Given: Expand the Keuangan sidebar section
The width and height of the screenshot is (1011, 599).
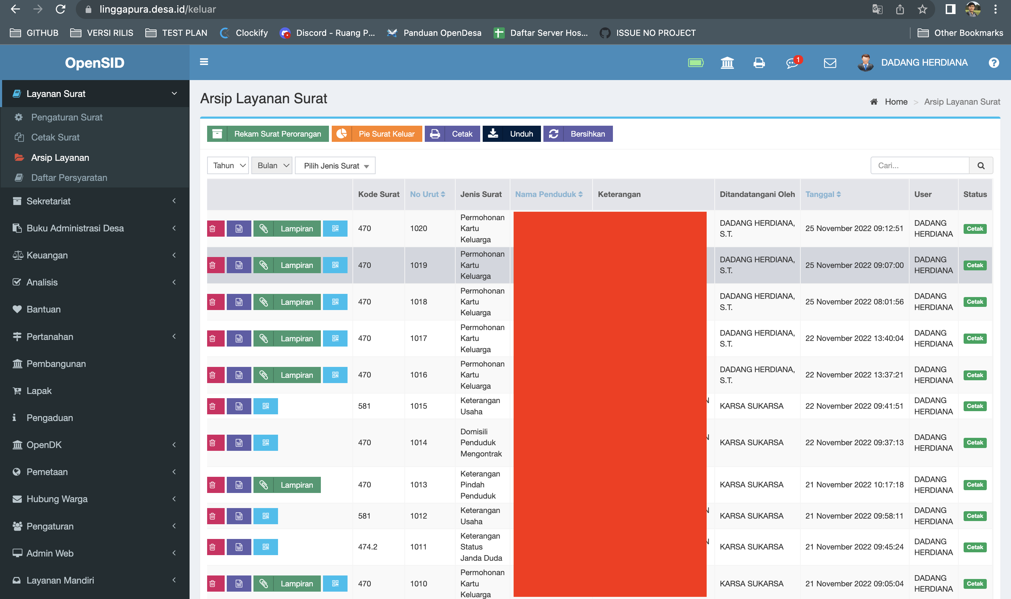Looking at the screenshot, I should click(47, 255).
